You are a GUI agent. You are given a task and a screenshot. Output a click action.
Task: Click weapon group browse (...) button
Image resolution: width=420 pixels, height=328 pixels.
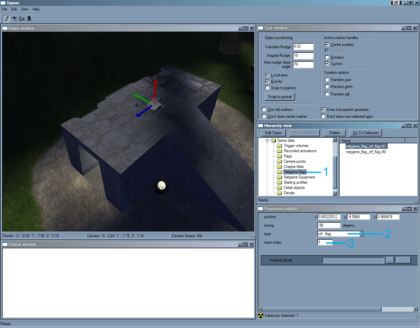coord(390,260)
